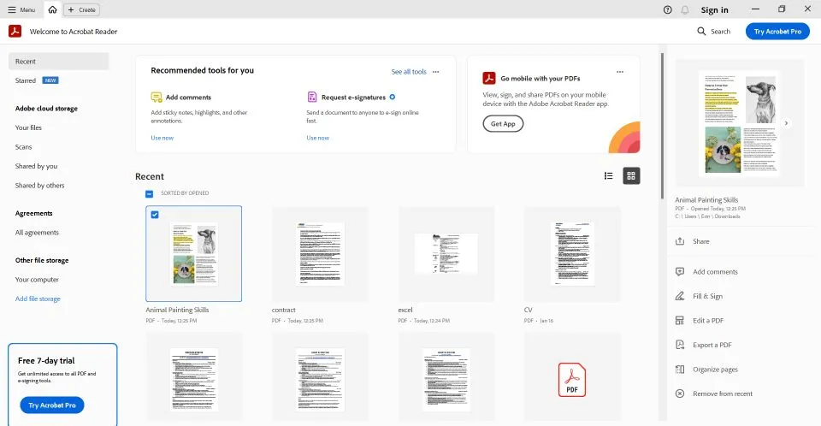This screenshot has width=821, height=426.
Task: Click the preview image of Animal Painting Skills
Action: (739, 123)
